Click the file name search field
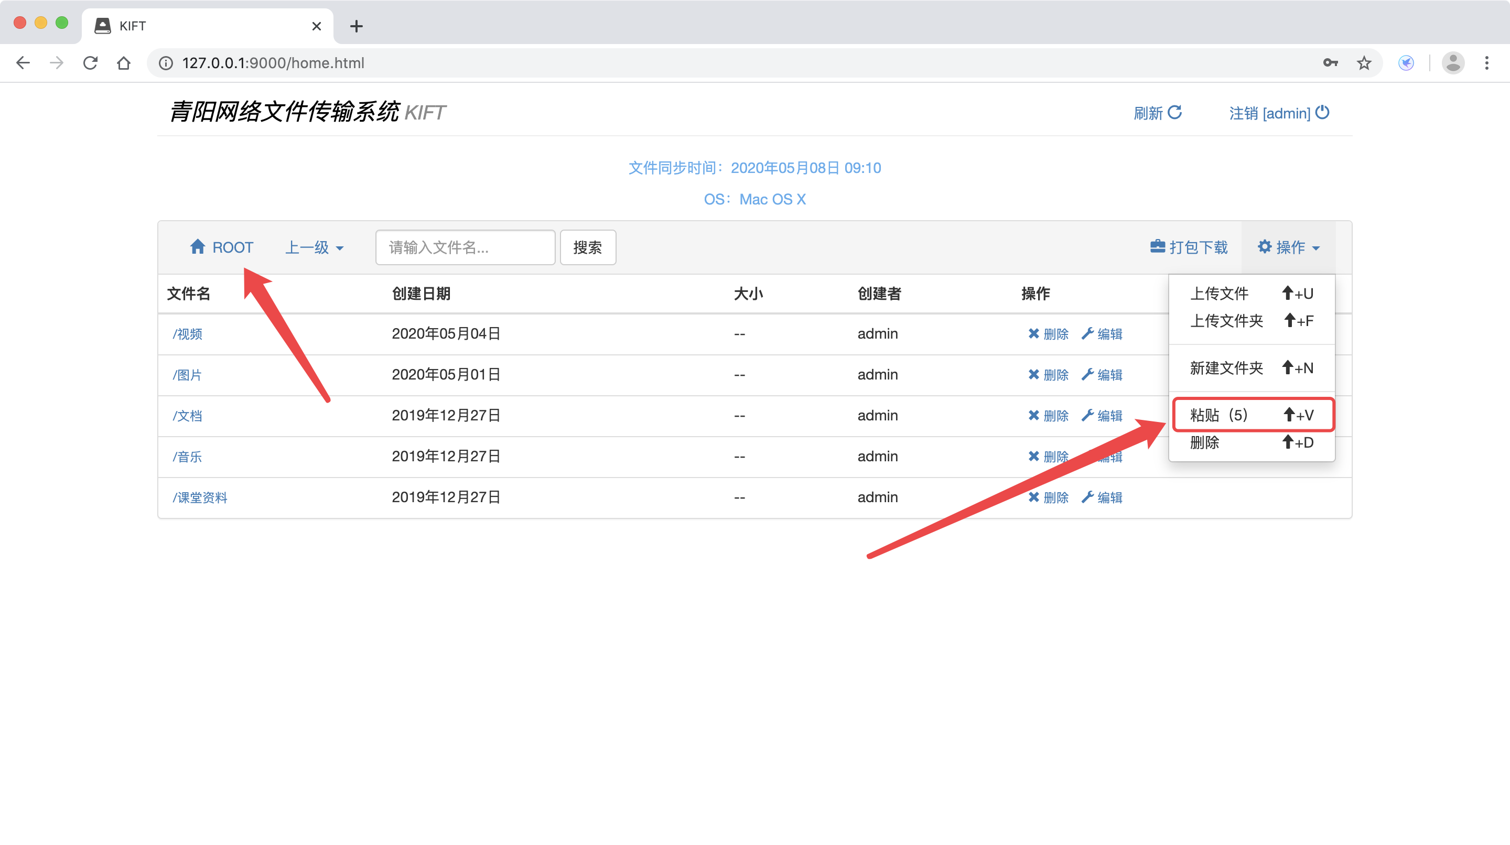The width and height of the screenshot is (1510, 845). coord(465,247)
